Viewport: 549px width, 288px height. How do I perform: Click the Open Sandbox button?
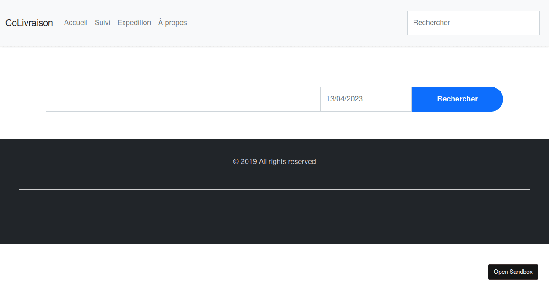click(x=513, y=272)
